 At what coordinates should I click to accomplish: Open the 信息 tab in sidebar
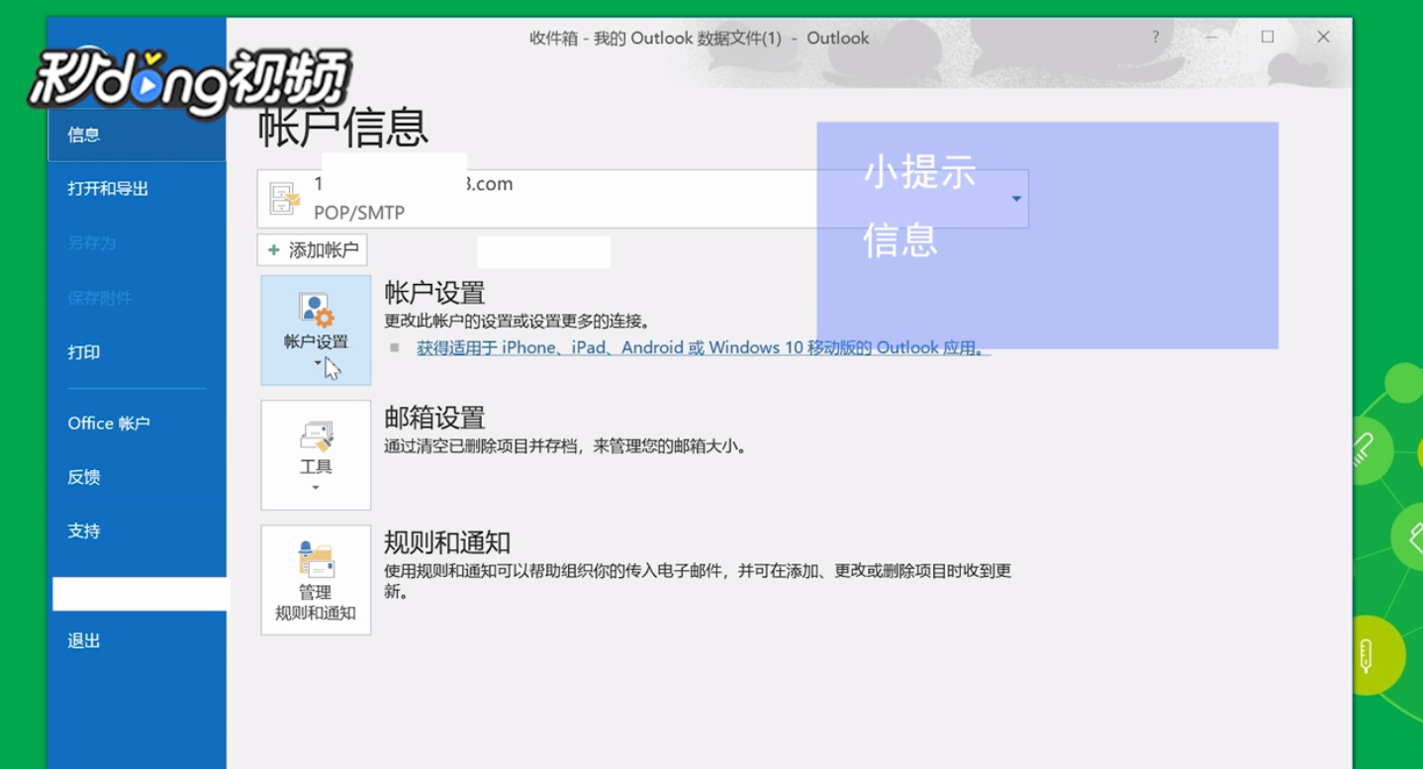pos(137,135)
